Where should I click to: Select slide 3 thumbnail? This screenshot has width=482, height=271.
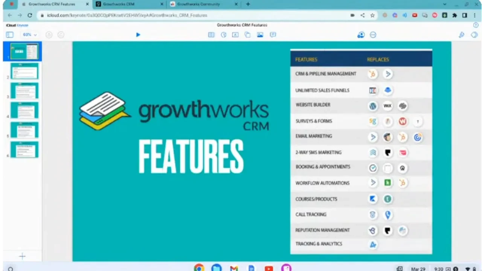pyautogui.click(x=24, y=90)
